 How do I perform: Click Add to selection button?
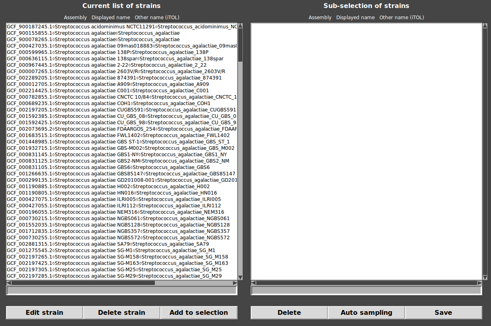click(199, 312)
